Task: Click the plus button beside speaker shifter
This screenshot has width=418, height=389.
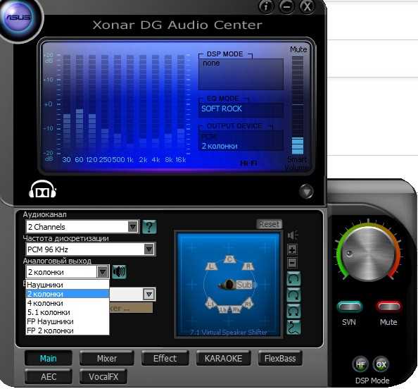Action: 293,250
